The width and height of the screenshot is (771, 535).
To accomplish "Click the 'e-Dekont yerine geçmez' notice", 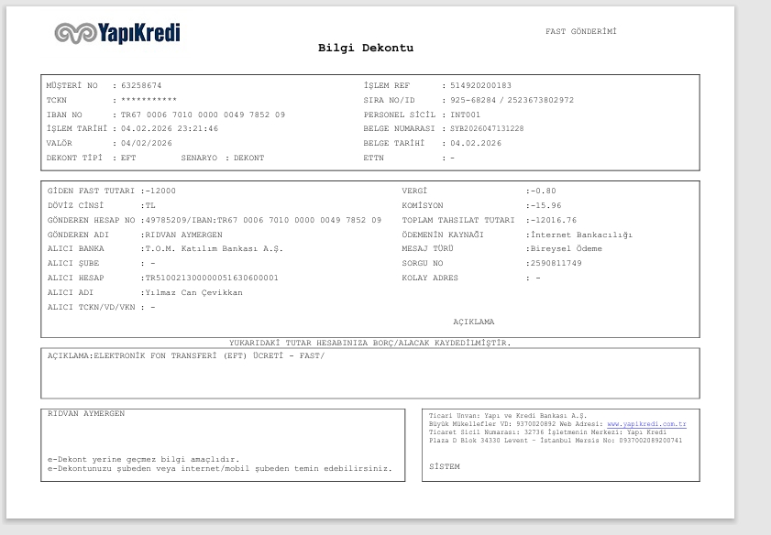I will point(144,459).
